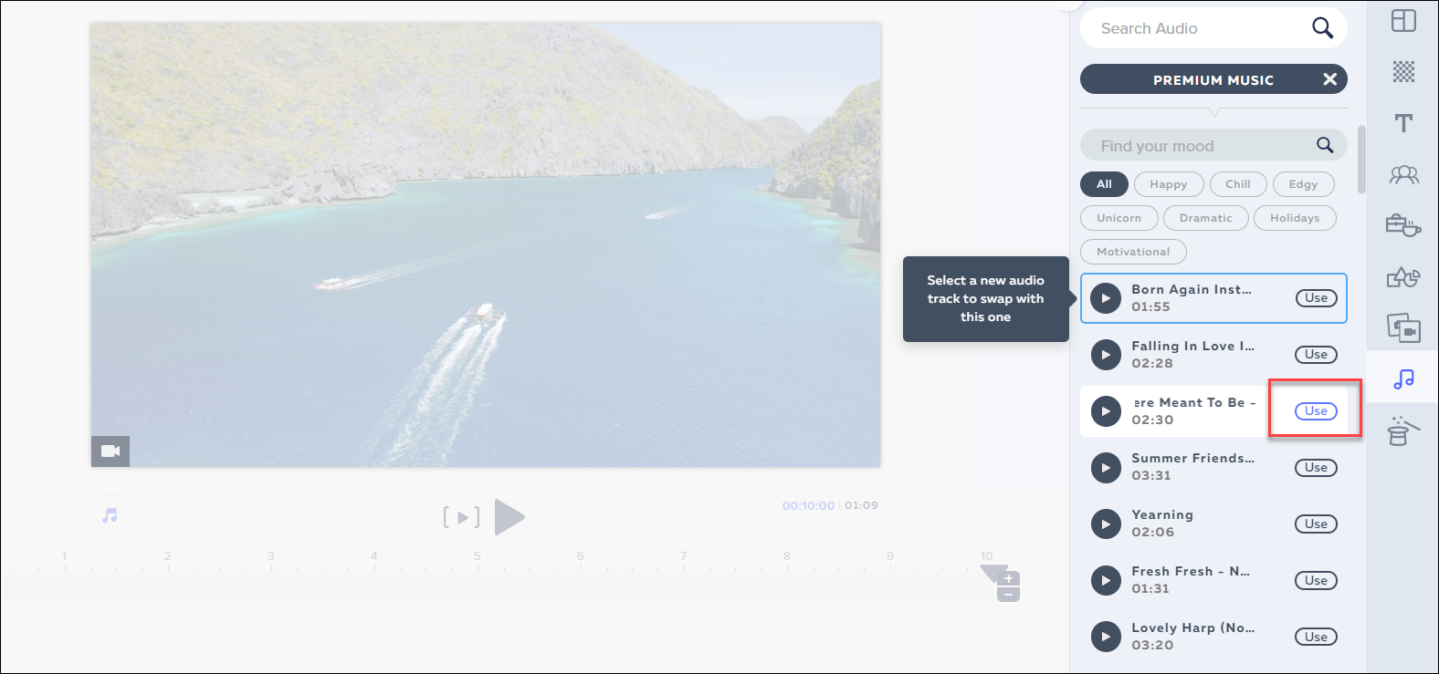The height and width of the screenshot is (674, 1439).
Task: Click the Search Audio field
Action: click(1196, 28)
